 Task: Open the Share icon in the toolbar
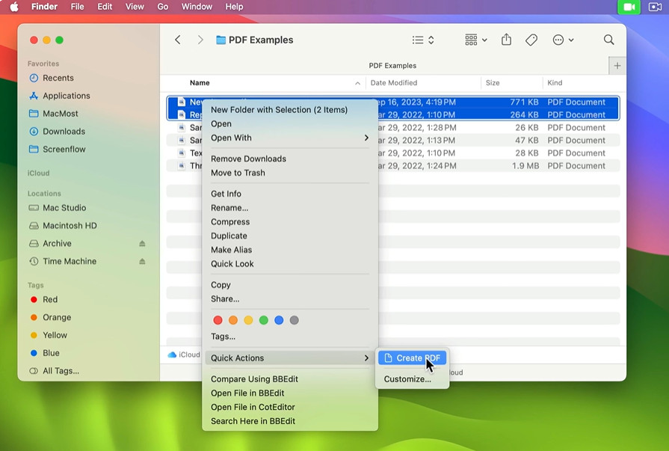pos(506,40)
